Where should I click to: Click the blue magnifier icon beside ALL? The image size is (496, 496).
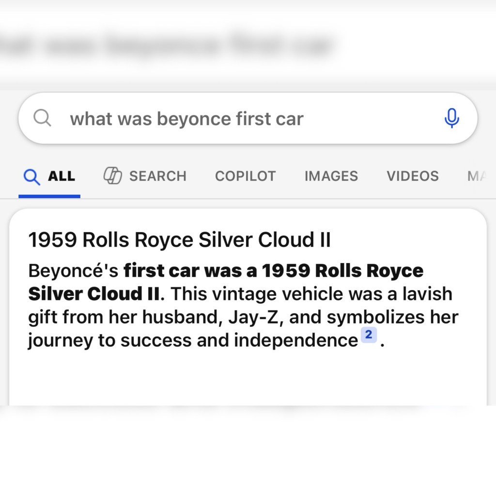[x=32, y=176]
